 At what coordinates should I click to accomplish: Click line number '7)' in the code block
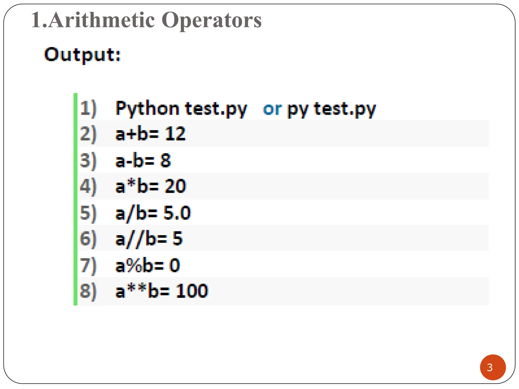88,265
